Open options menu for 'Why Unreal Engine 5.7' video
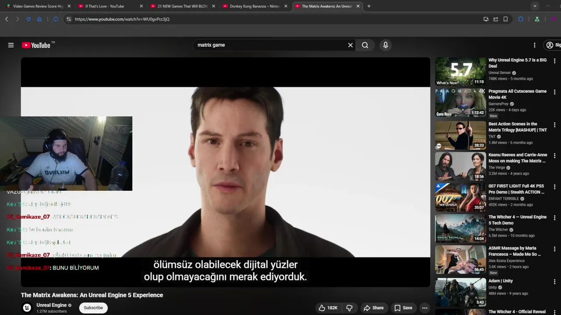Screen dimensions: 561x315 (554, 62)
